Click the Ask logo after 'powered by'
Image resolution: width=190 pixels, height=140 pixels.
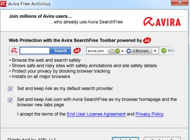(x=147, y=40)
